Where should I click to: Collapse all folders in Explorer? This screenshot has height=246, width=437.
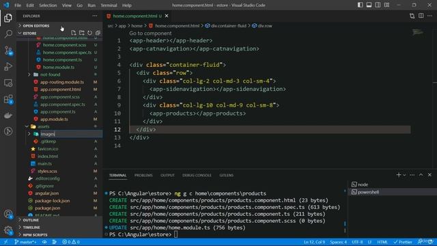98,33
